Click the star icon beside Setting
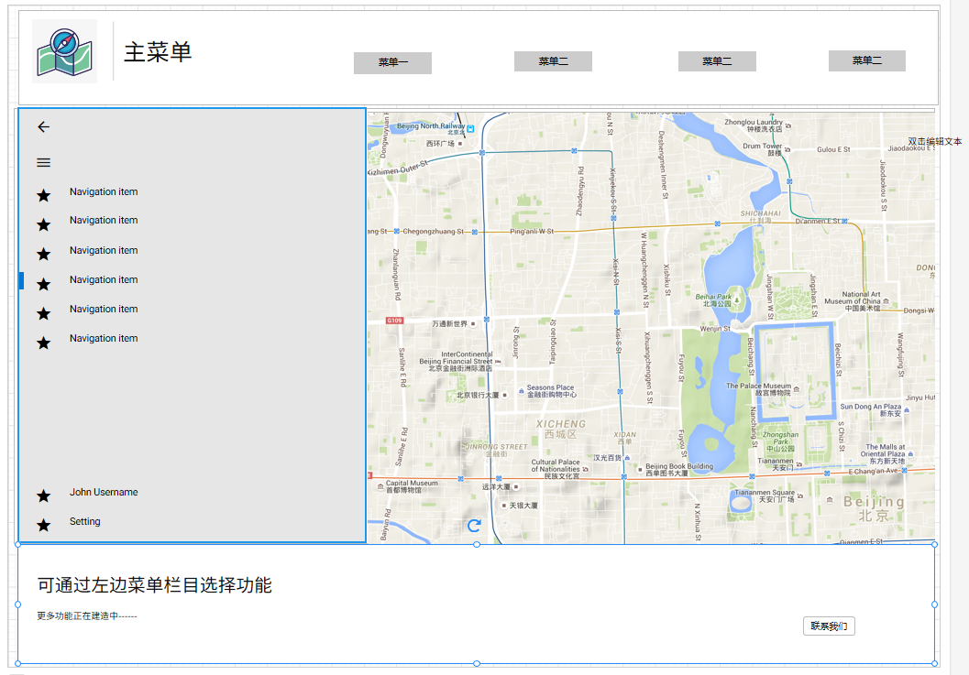Image resolution: width=969 pixels, height=675 pixels. coord(43,526)
